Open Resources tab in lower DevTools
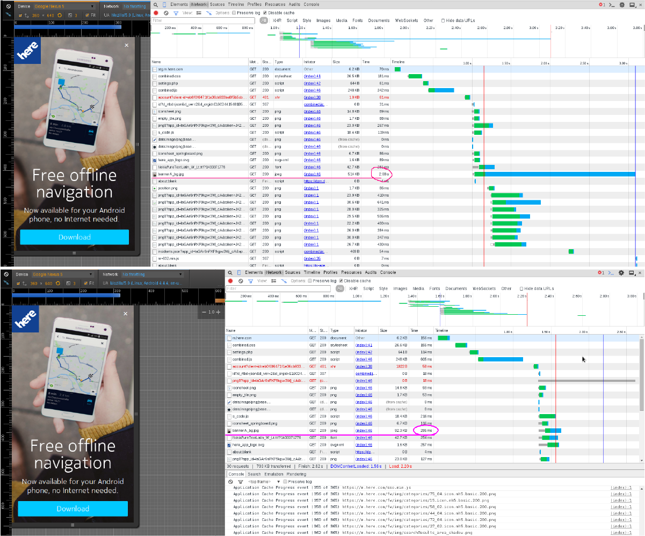 (x=351, y=273)
